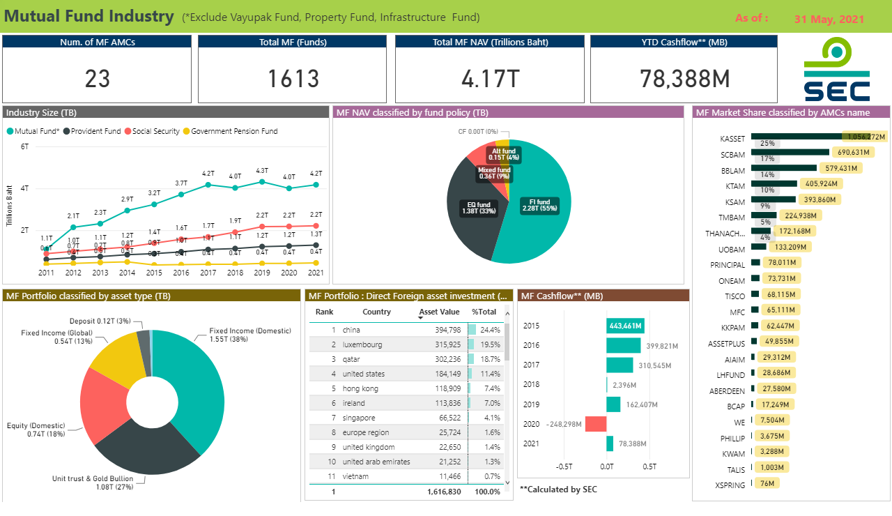Select the red 2020 cashflow bar
The height and width of the screenshot is (516, 892).
click(596, 424)
